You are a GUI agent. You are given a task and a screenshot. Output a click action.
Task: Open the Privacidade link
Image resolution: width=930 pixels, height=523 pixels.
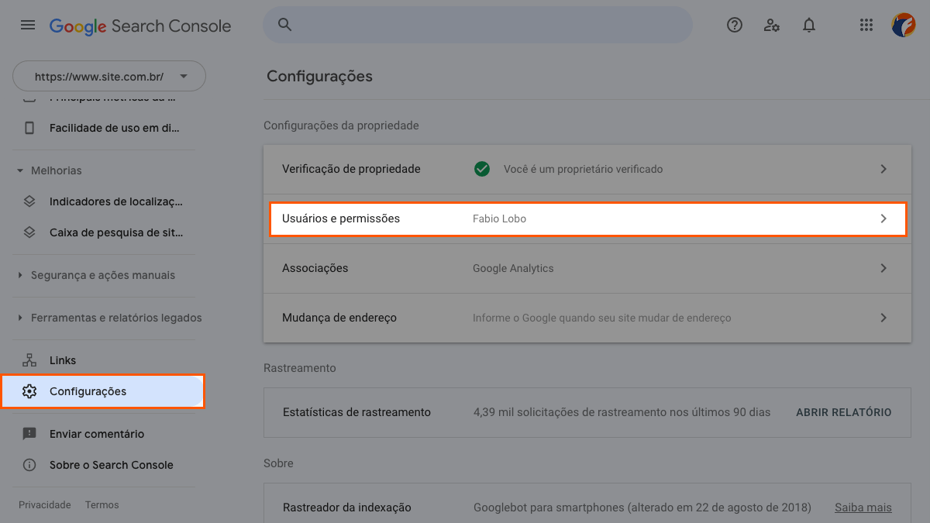pos(45,504)
